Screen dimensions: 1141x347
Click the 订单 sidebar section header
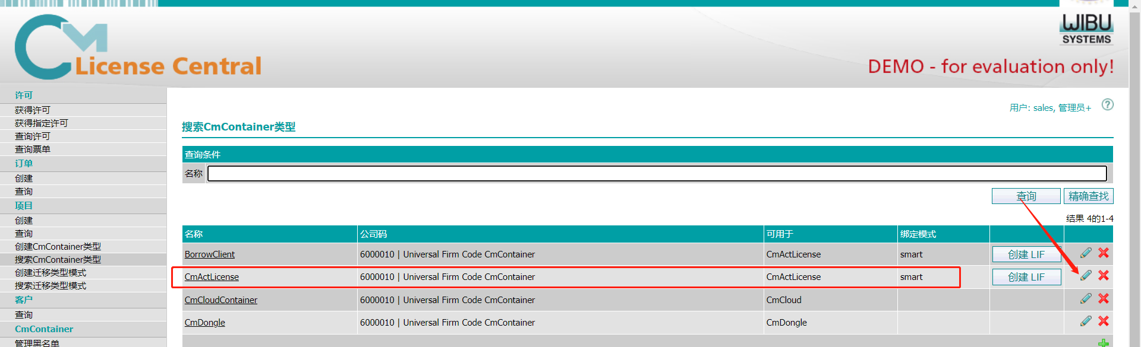(24, 164)
